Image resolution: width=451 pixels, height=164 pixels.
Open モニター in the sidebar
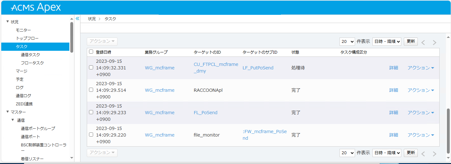pyautogui.click(x=23, y=30)
